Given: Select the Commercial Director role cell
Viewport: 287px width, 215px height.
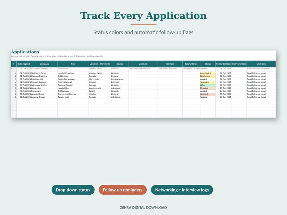Looking at the screenshot, I should point(73,94).
